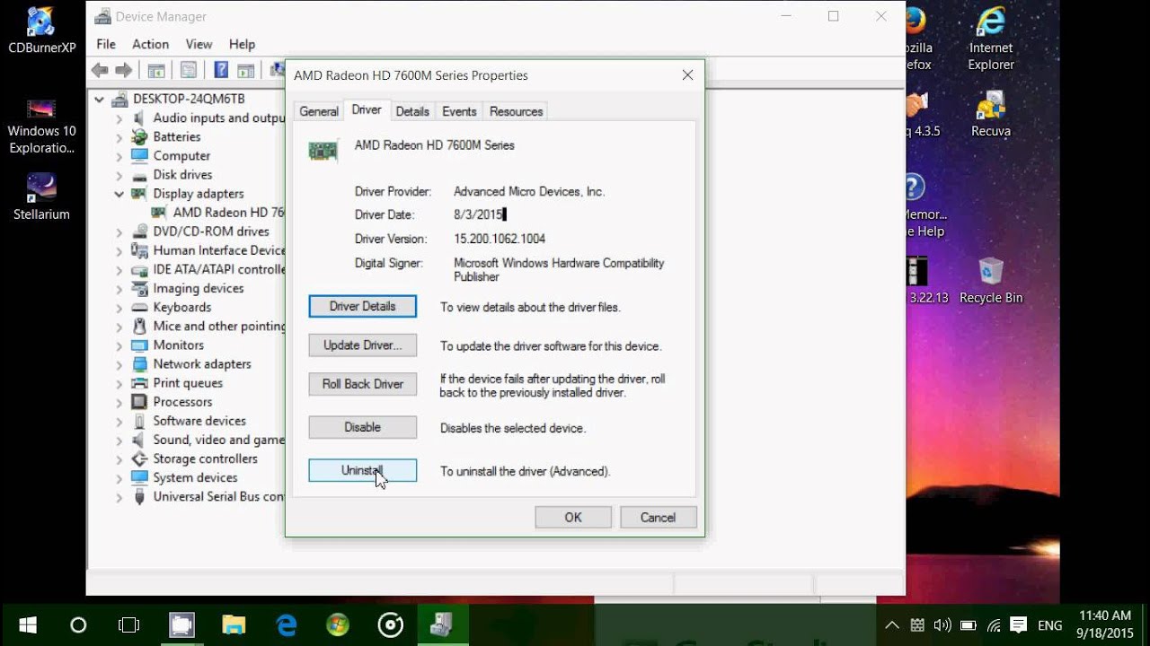The image size is (1150, 646).
Task: Select the Disk drives category
Action: [x=182, y=174]
